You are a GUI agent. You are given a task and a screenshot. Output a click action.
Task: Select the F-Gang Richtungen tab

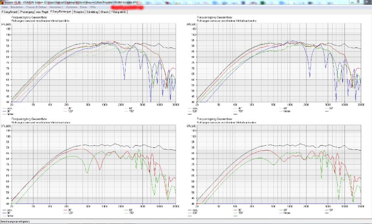click(x=60, y=12)
